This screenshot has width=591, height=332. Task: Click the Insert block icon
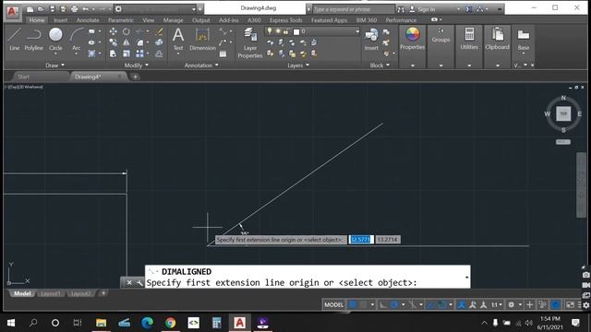tap(371, 39)
